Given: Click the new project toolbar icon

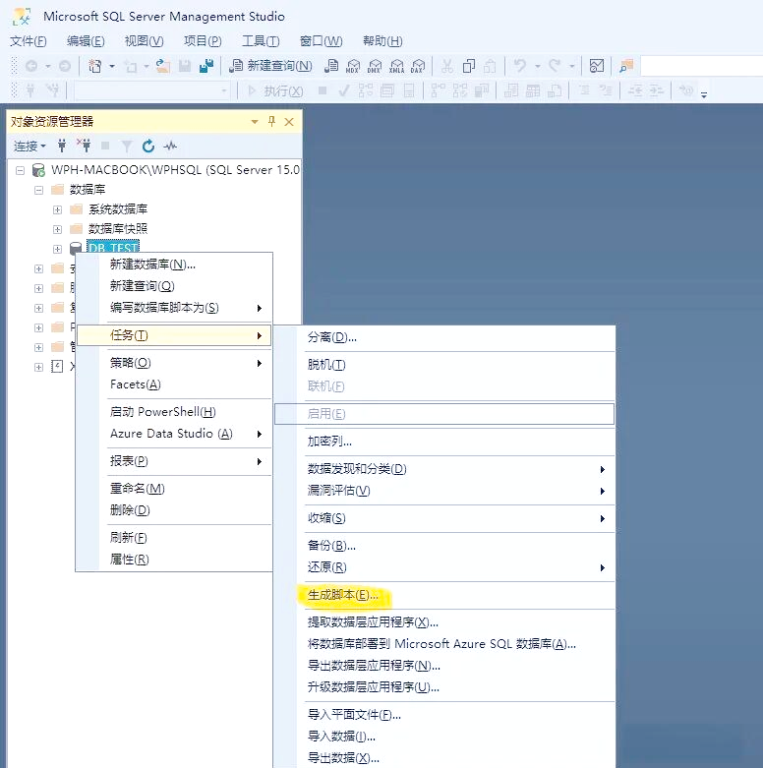Looking at the screenshot, I should [x=95, y=66].
